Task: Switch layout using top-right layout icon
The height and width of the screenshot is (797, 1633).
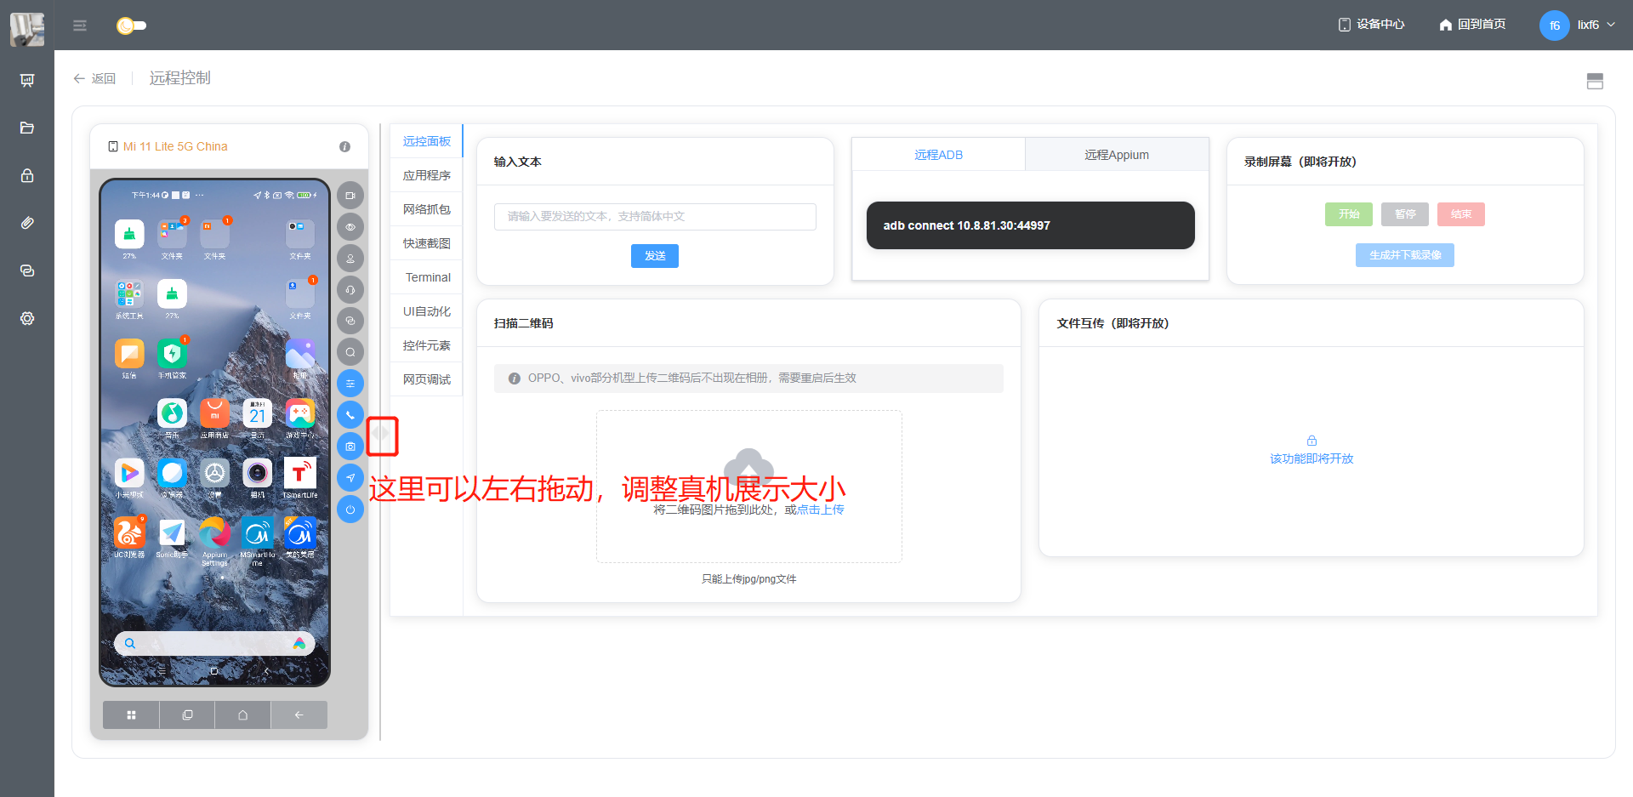Action: 1596,81
